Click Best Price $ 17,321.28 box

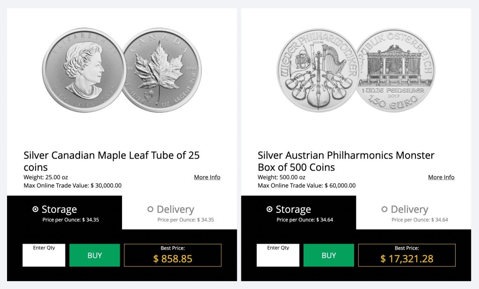point(406,255)
